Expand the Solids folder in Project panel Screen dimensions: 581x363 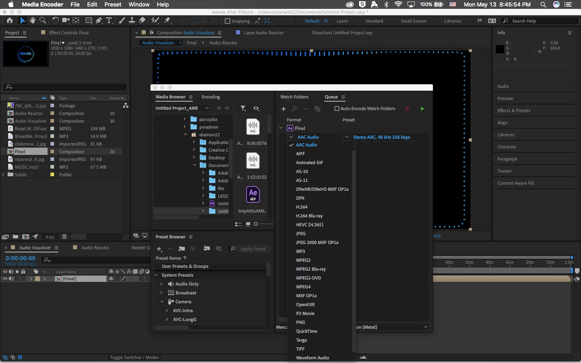(x=4, y=175)
